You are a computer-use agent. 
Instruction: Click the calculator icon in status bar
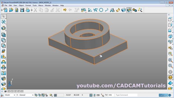[x=94, y=95]
